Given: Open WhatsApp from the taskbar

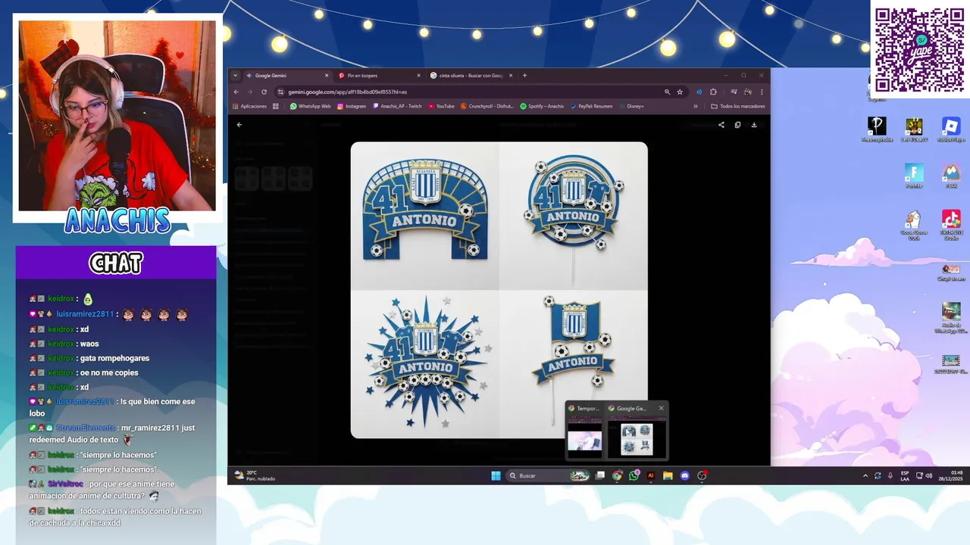Looking at the screenshot, I should click(x=634, y=475).
